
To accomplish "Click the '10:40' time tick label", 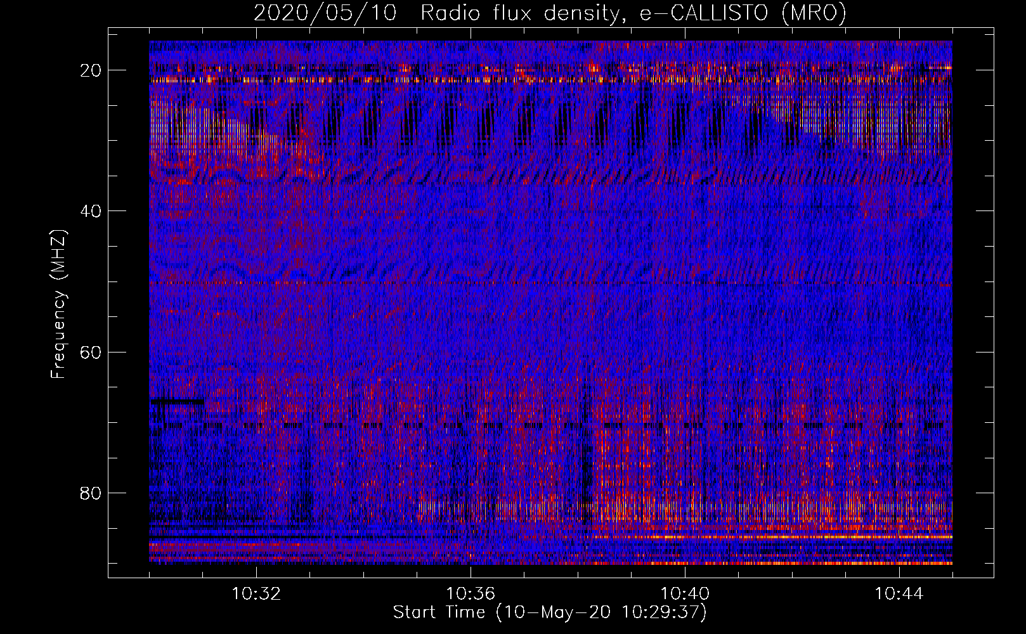I will (685, 594).
